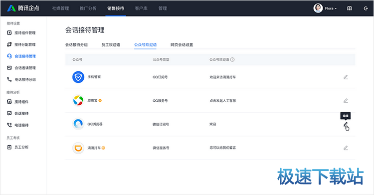Open 会话邀请管理 sidebar link
Viewport: 374px width, 195px height.
25,68
